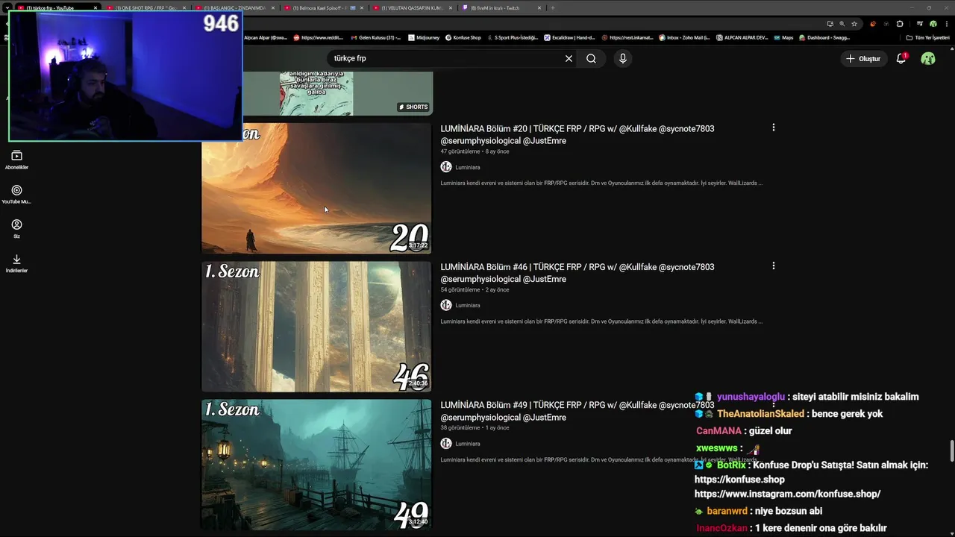This screenshot has width=955, height=537.
Task: Click '54 görüntüleme • 2 ay önce' text
Action: point(475,289)
